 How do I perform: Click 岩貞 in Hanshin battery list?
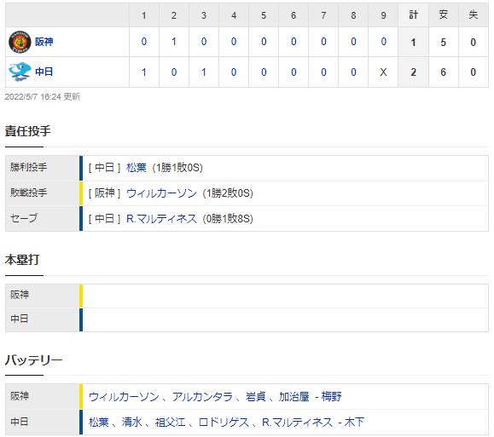tap(256, 397)
